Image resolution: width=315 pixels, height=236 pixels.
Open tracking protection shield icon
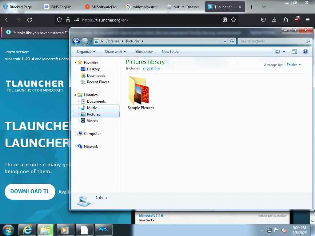pyautogui.click(x=59, y=20)
